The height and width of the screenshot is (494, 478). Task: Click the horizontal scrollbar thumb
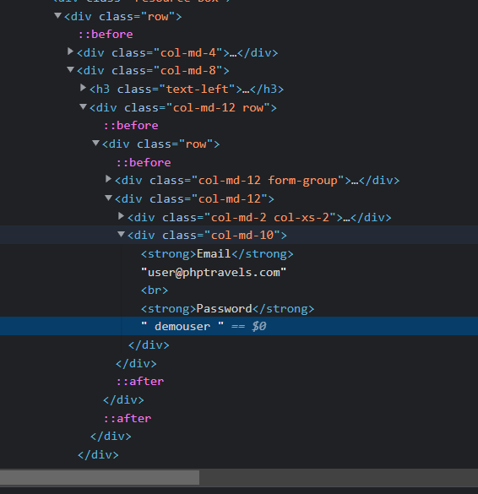click(100, 478)
